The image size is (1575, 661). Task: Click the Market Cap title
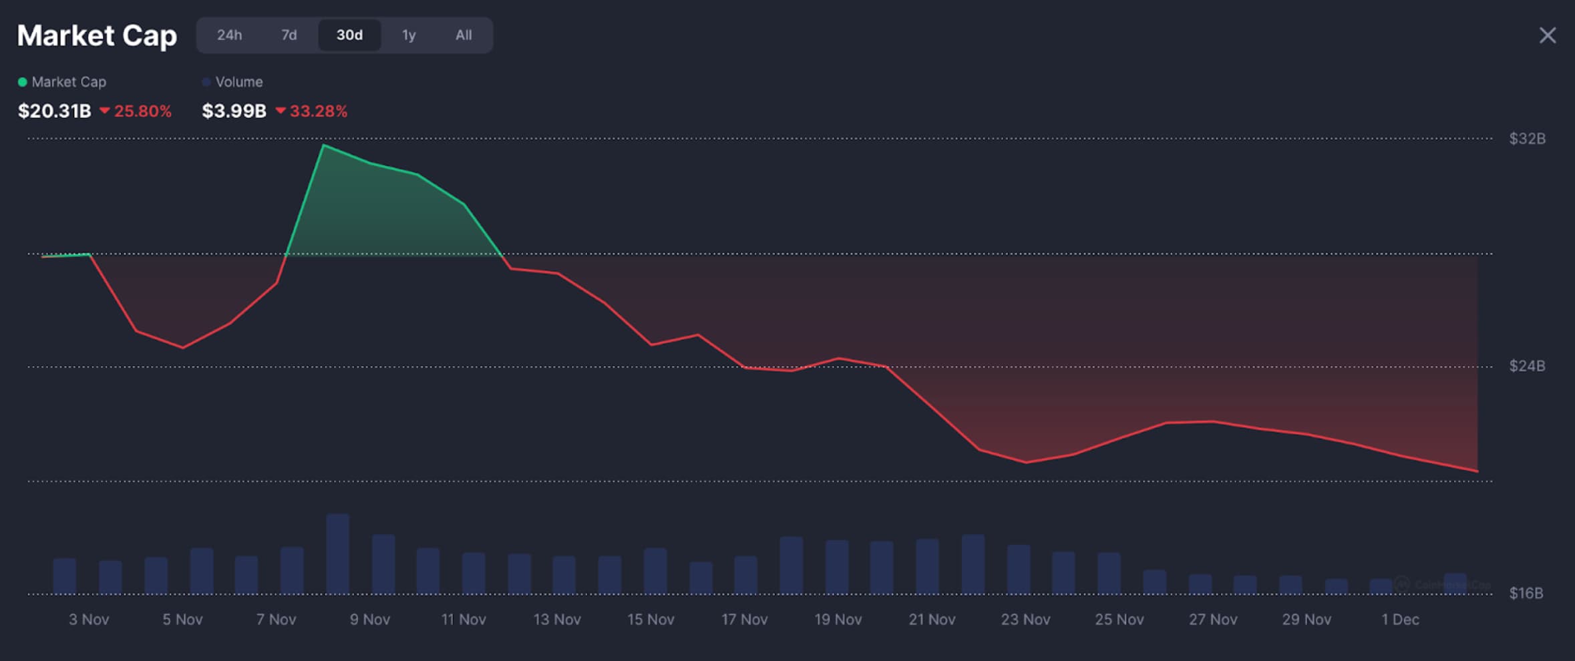click(x=97, y=35)
